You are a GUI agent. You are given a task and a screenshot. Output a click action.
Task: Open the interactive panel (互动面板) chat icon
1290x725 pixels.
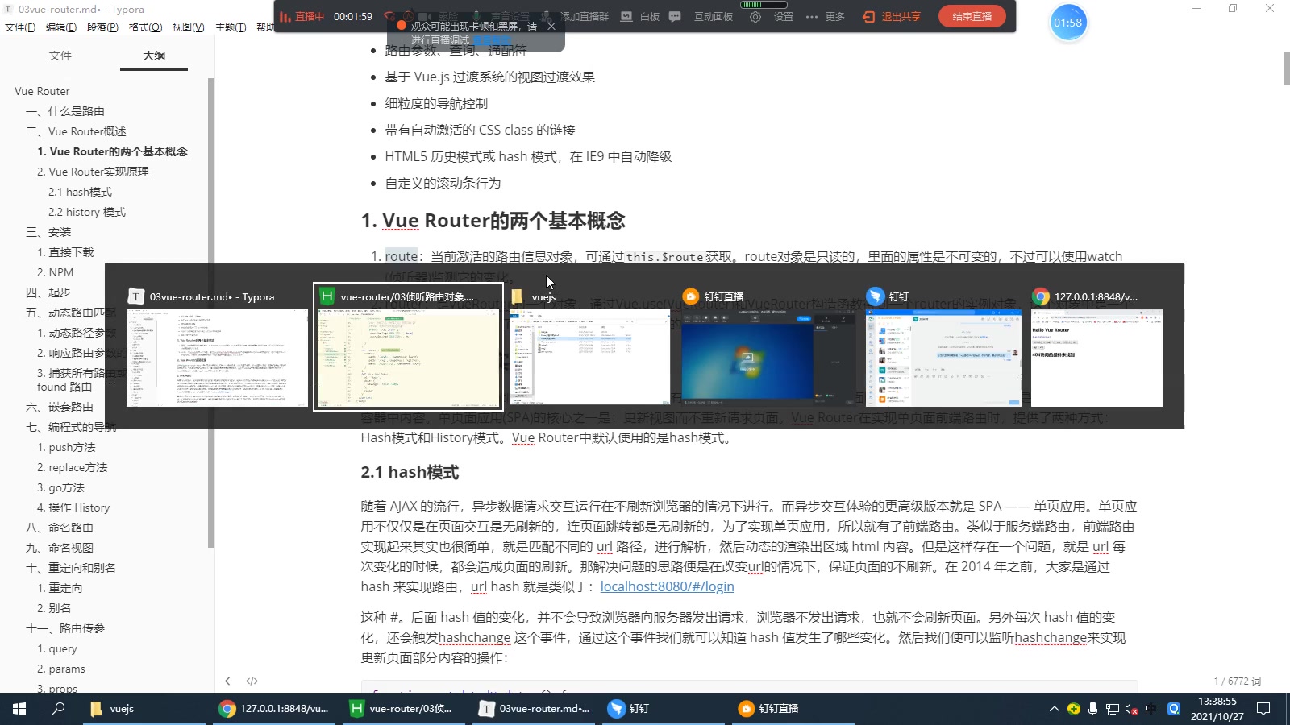(x=675, y=16)
